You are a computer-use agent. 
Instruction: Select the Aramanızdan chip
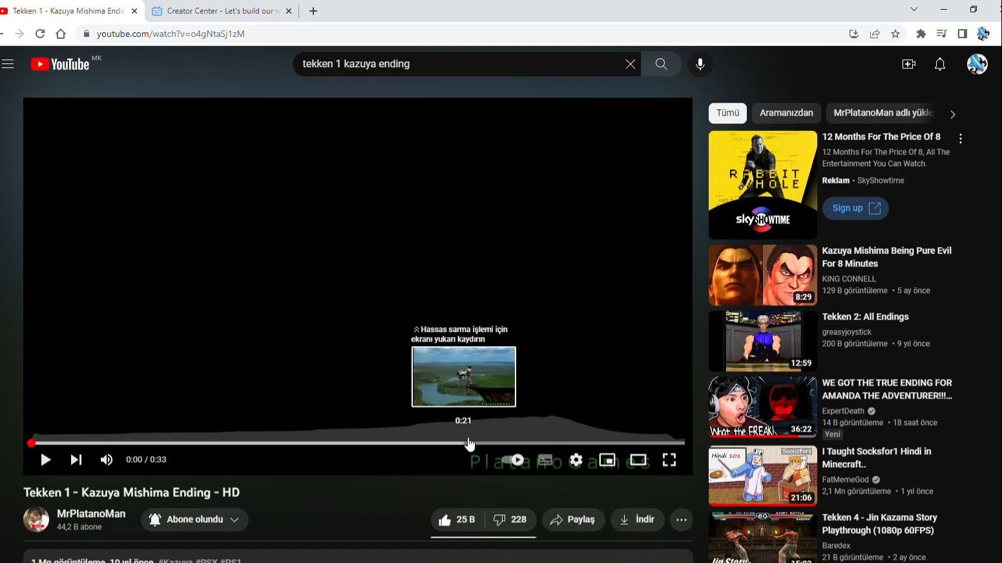pyautogui.click(x=786, y=113)
